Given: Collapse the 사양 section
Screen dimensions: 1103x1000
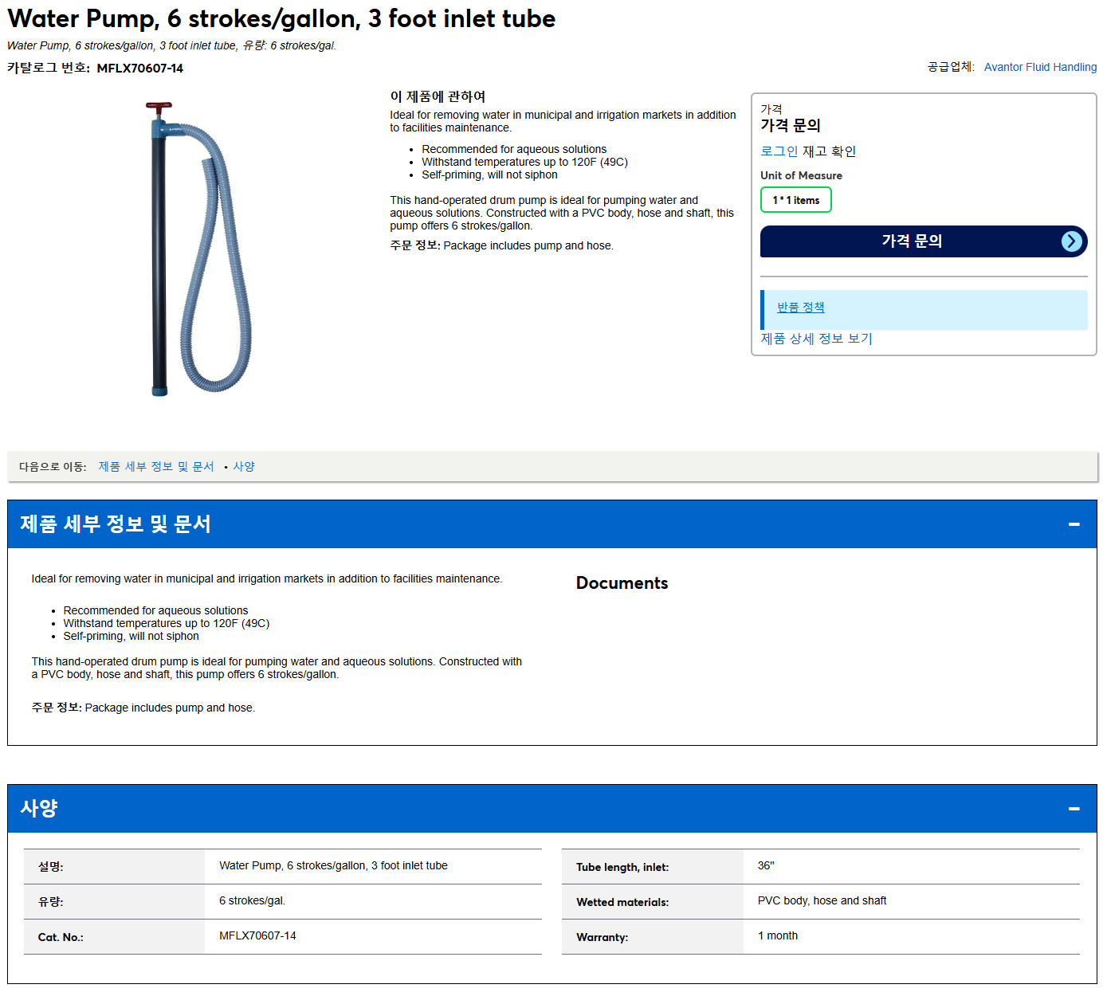Looking at the screenshot, I should pos(1074,809).
